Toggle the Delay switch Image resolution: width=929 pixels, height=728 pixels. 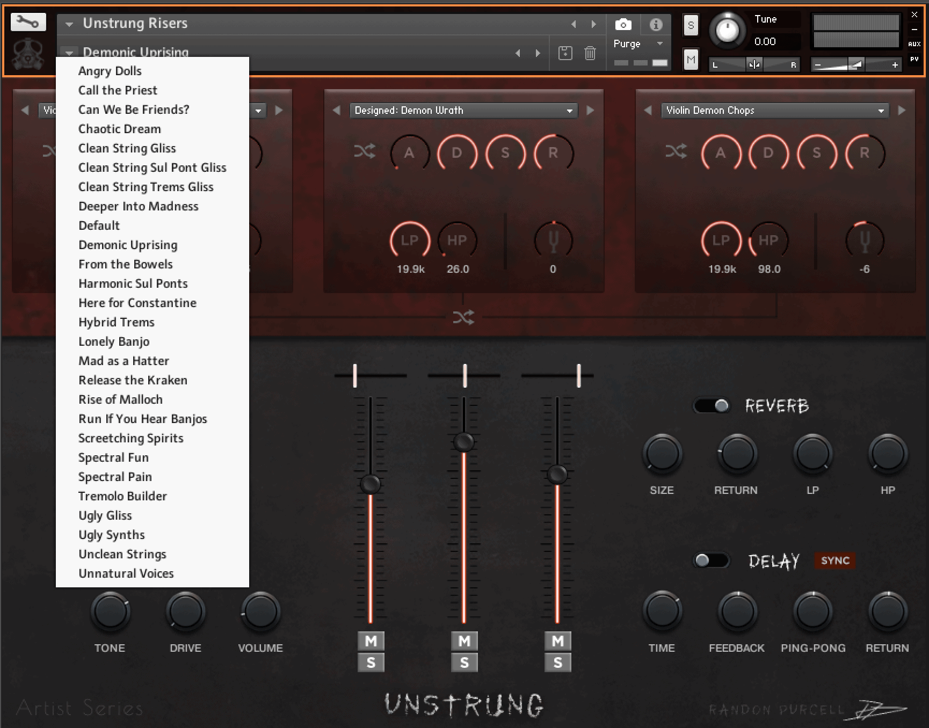[x=712, y=561]
